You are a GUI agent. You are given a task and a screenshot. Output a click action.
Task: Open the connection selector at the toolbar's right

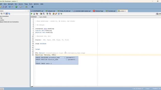[158, 14]
